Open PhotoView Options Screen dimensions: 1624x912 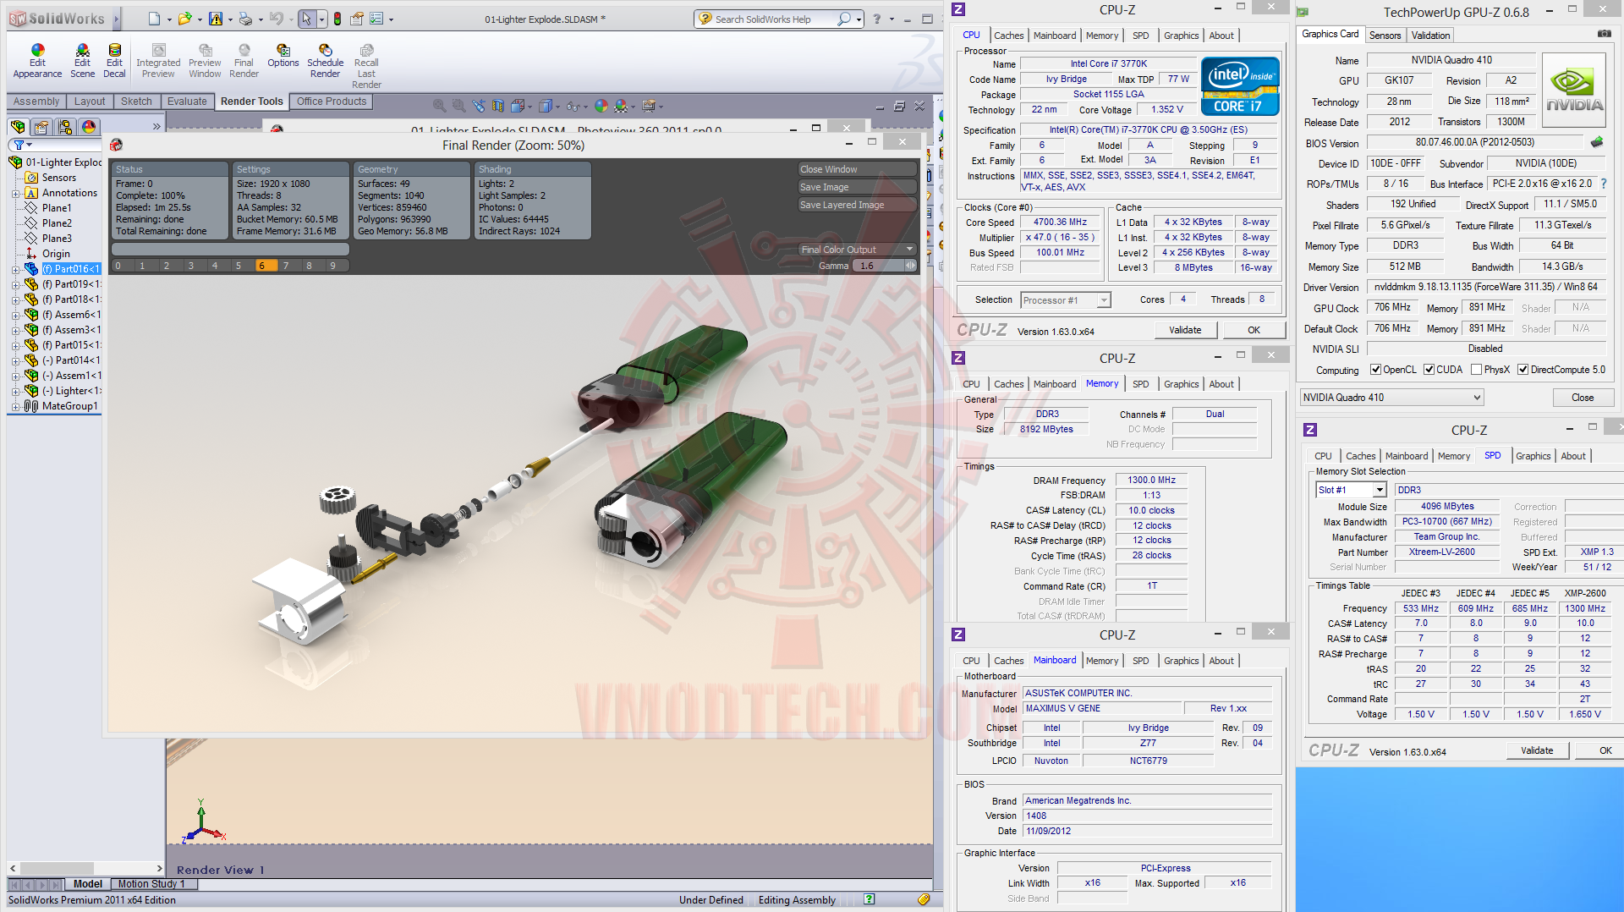283,57
